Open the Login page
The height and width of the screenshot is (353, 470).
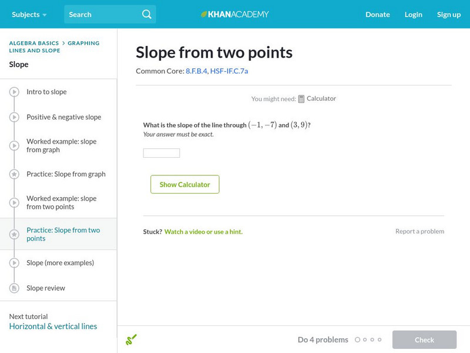(413, 14)
